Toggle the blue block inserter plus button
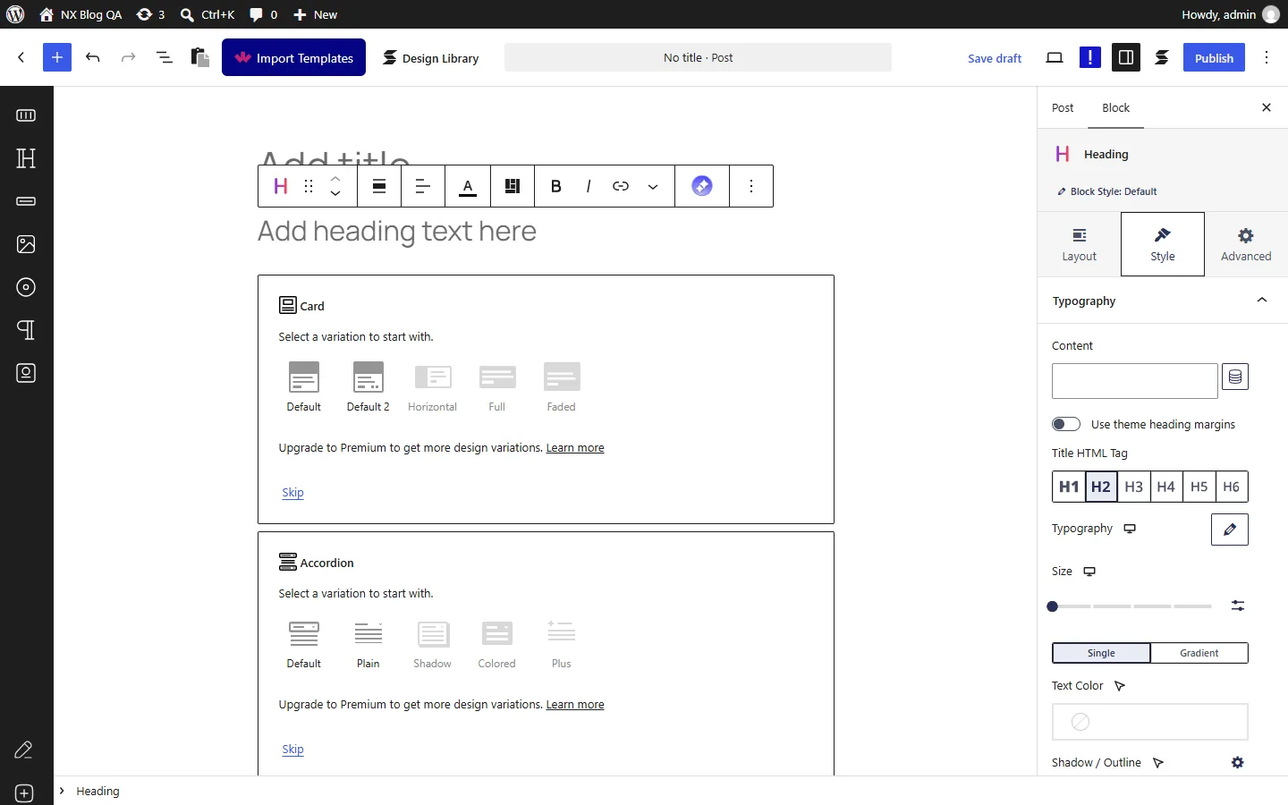 tap(57, 57)
